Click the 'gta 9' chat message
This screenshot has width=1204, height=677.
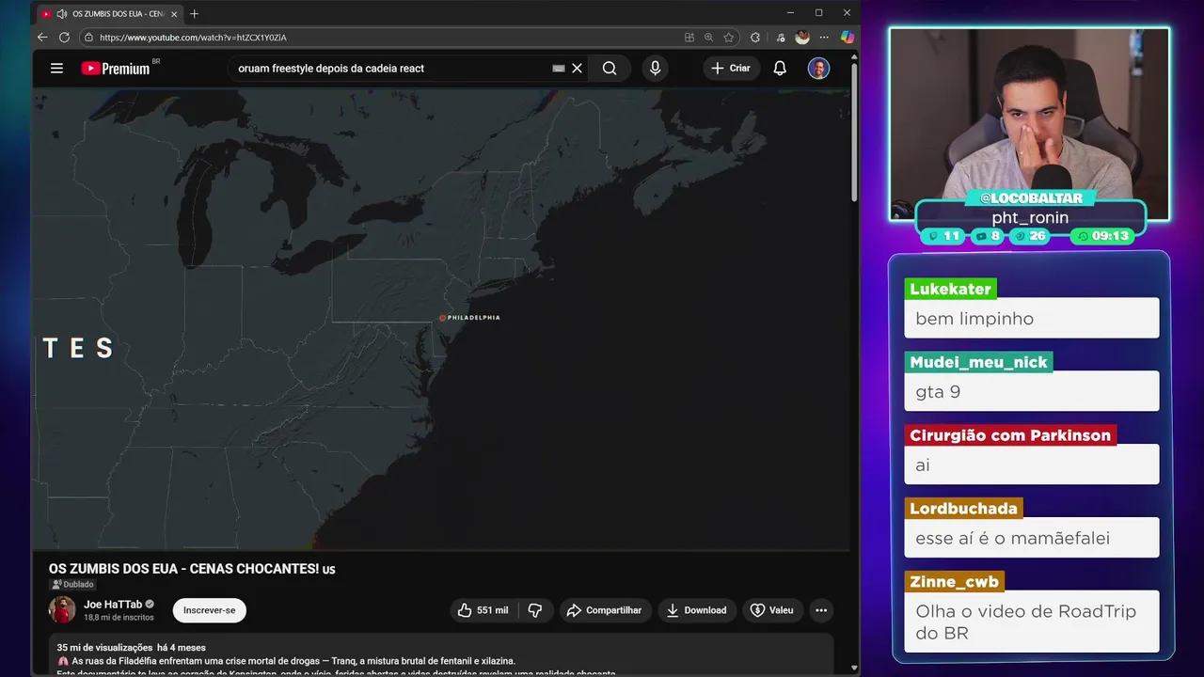point(1032,391)
